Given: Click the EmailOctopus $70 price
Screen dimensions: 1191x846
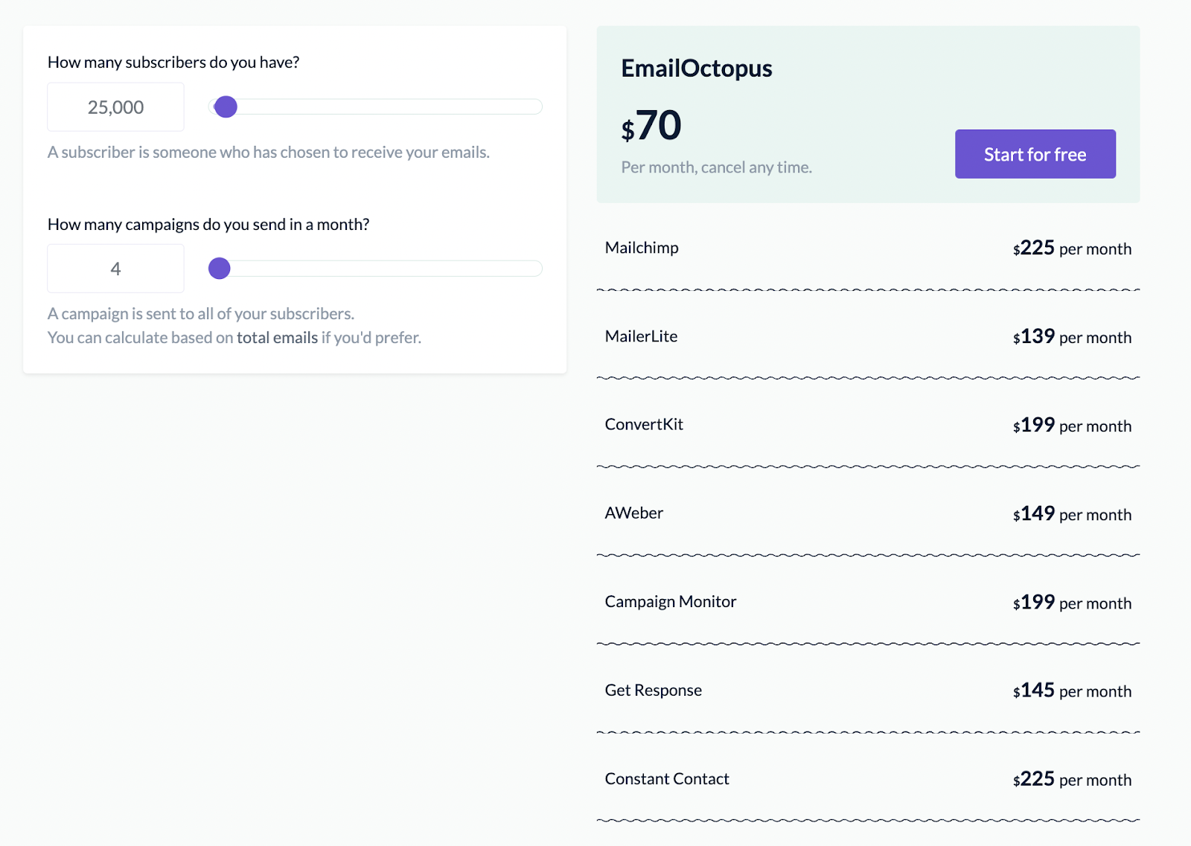Looking at the screenshot, I should [651, 126].
